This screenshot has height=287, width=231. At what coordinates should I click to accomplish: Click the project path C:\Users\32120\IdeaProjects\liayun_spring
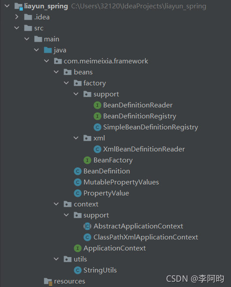[139, 7]
